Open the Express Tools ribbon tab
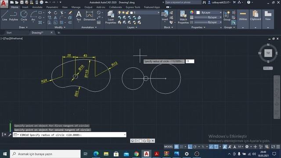This screenshot has height=158, width=281. pyautogui.click(x=133, y=7)
